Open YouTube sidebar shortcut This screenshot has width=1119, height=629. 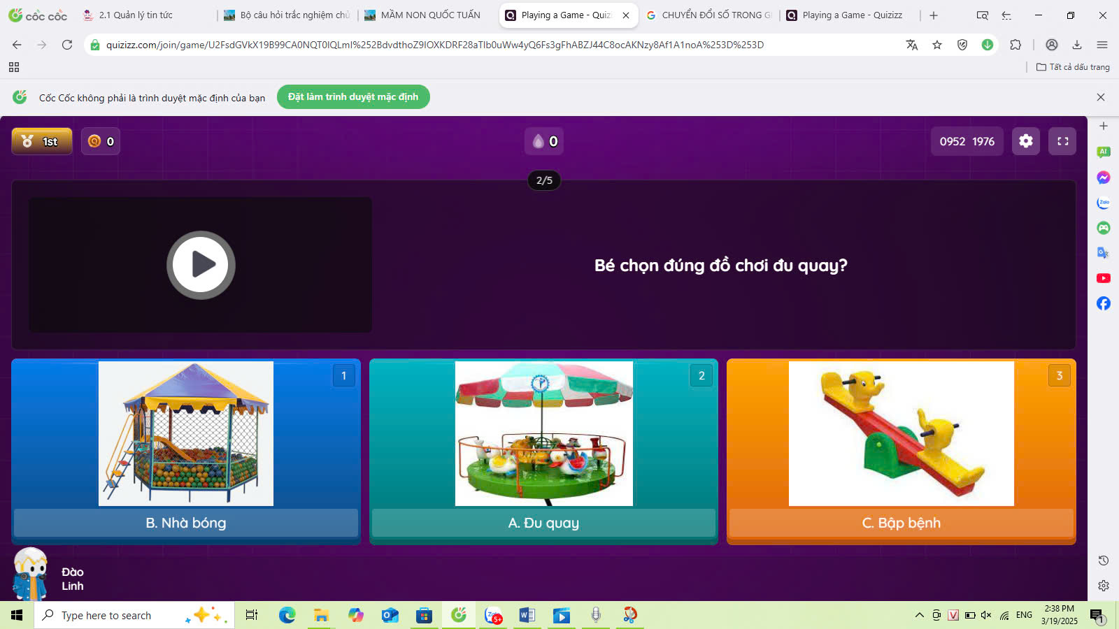(1104, 278)
